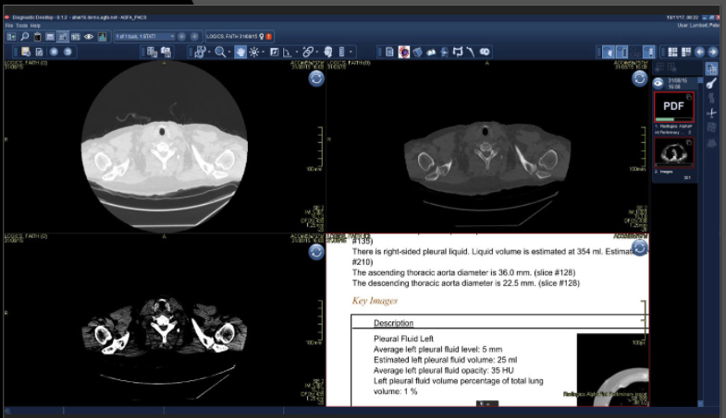The image size is (726, 418).
Task: Toggle the eye visibility icon in top toolbar
Action: point(89,36)
